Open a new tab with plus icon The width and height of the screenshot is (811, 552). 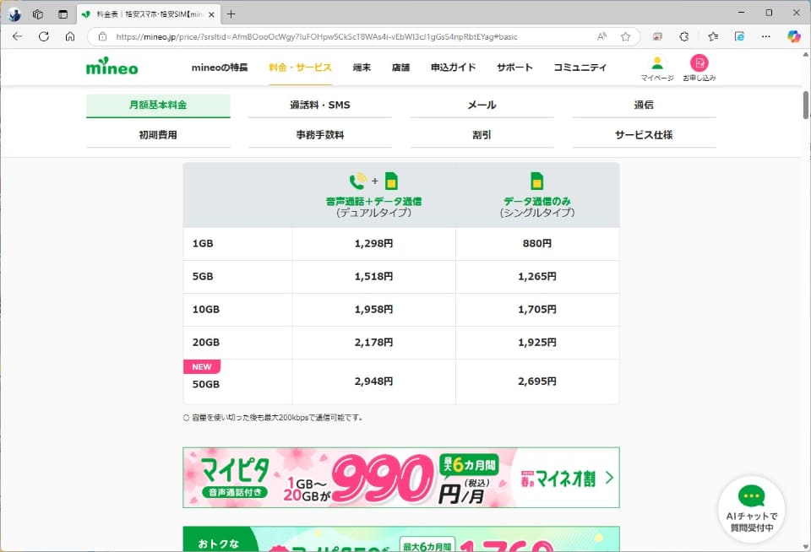pos(231,14)
